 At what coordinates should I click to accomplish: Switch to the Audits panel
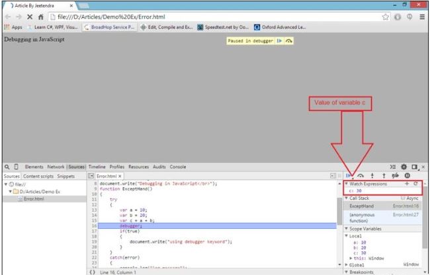[159, 167]
